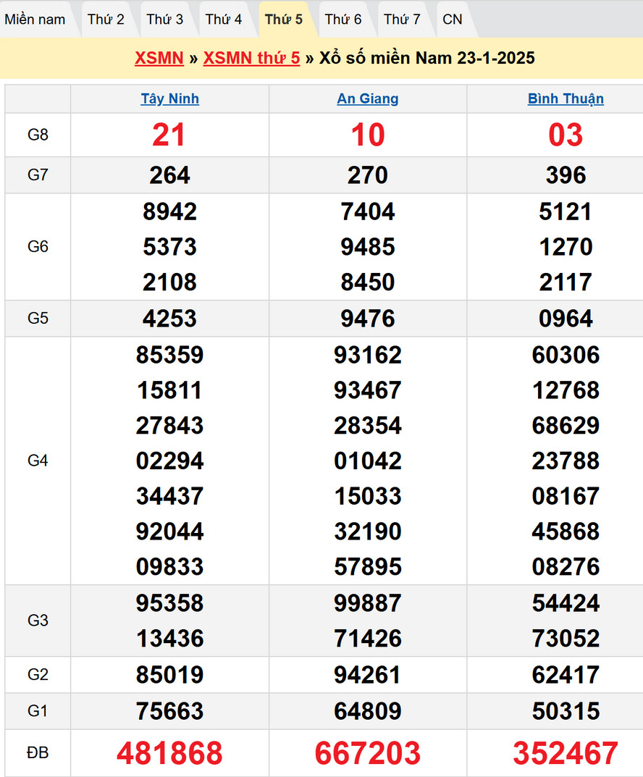The width and height of the screenshot is (643, 777).
Task: Open the Thứ 3 tab
Action: click(x=165, y=20)
